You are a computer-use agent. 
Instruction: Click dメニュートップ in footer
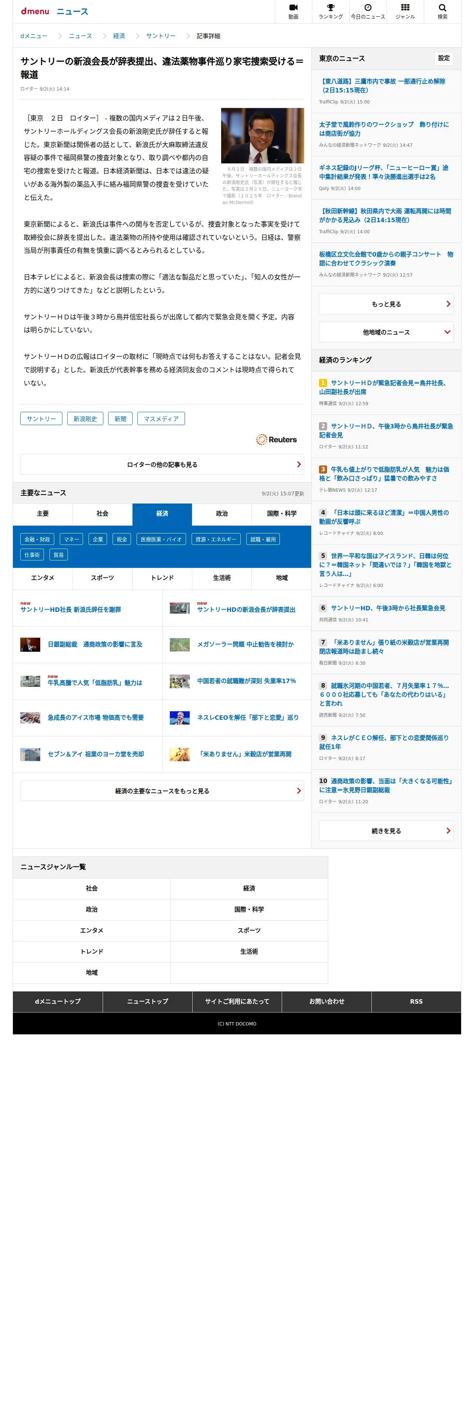point(58,1001)
